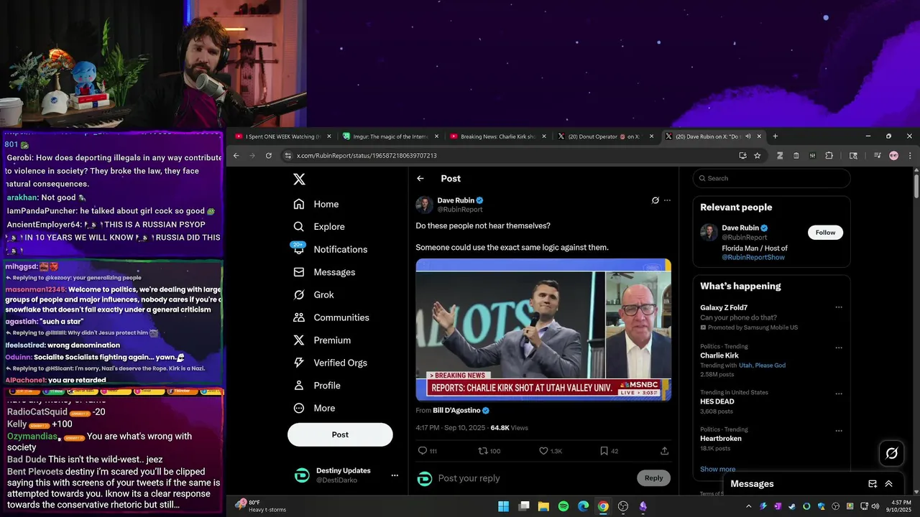Open HES DEAD trend options menu
Screen dimensions: 920x517
point(838,393)
